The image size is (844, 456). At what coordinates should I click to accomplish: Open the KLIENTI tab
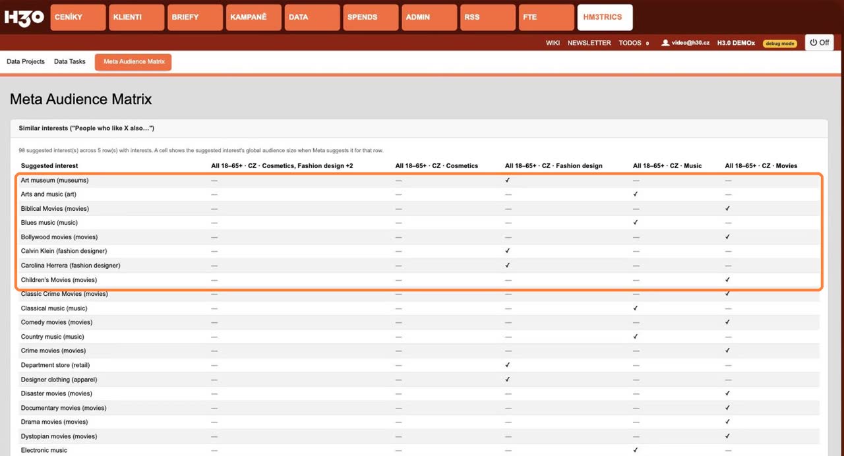point(136,17)
